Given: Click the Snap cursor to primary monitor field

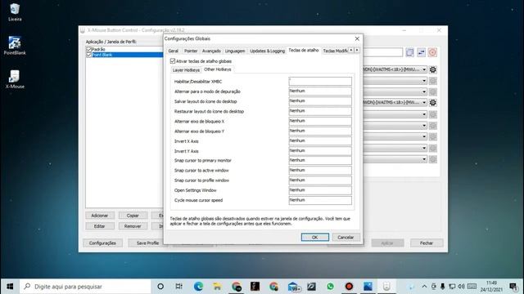Looking at the screenshot, I should [320, 160].
